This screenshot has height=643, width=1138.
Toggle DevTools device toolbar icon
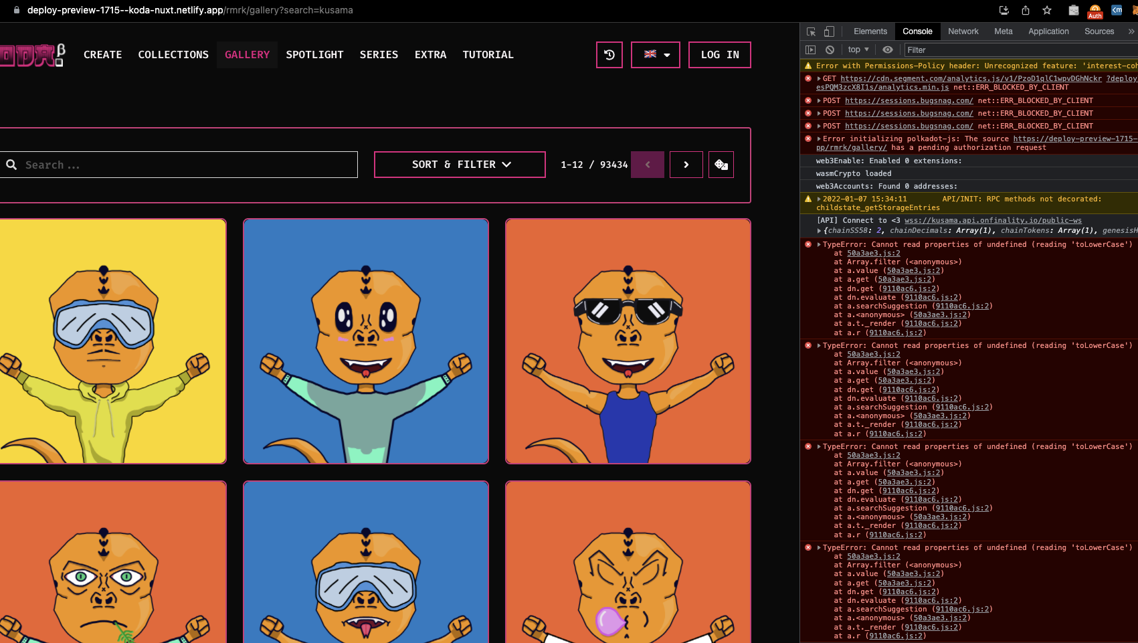[829, 31]
